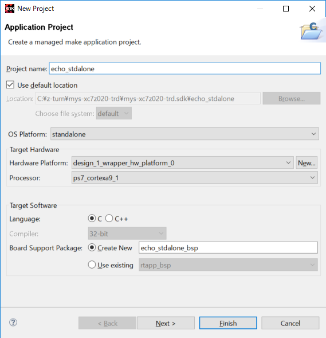Open the Processor ps7_cortexa9_1 dropdown
Screen dimensions: 326x338
coord(195,178)
